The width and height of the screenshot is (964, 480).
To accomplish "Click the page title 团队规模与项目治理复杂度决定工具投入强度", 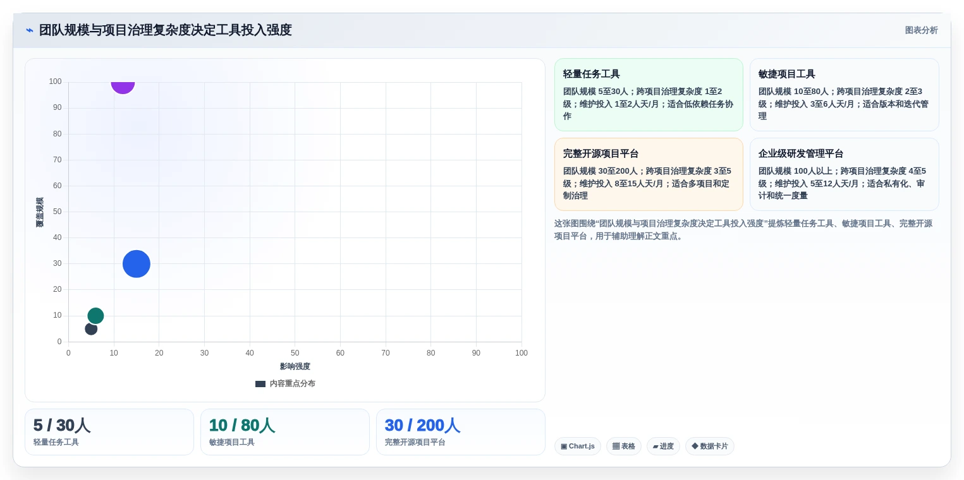I will pos(166,30).
